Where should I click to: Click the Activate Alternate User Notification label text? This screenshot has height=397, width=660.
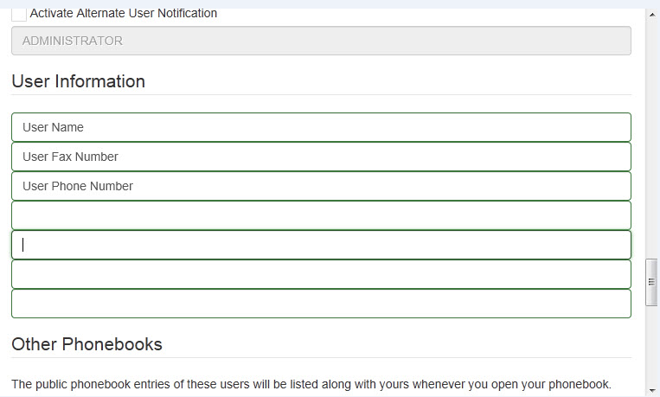tap(124, 14)
